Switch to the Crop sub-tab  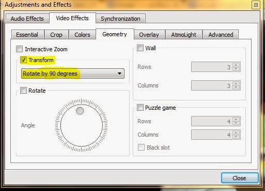coord(56,35)
